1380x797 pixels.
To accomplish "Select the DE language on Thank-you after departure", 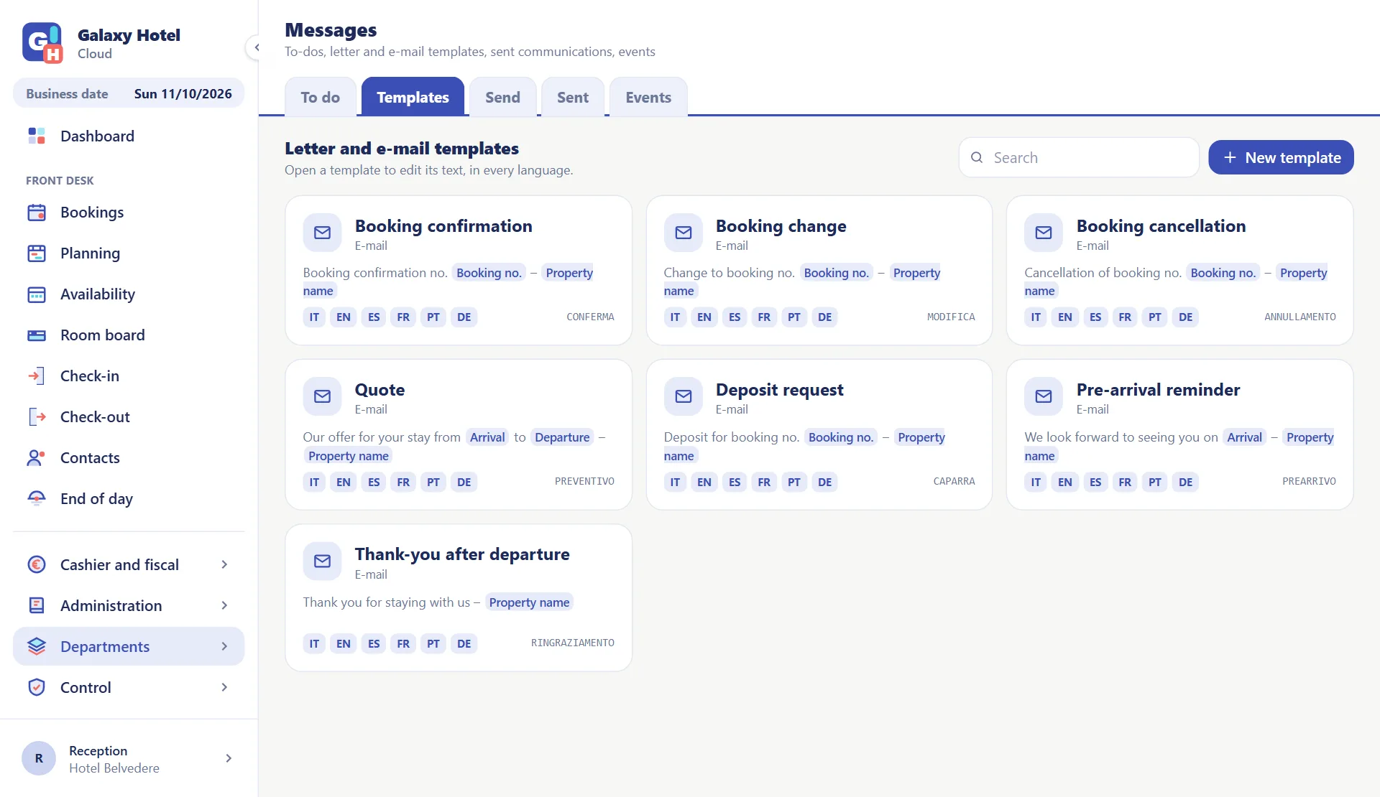I will coord(464,643).
